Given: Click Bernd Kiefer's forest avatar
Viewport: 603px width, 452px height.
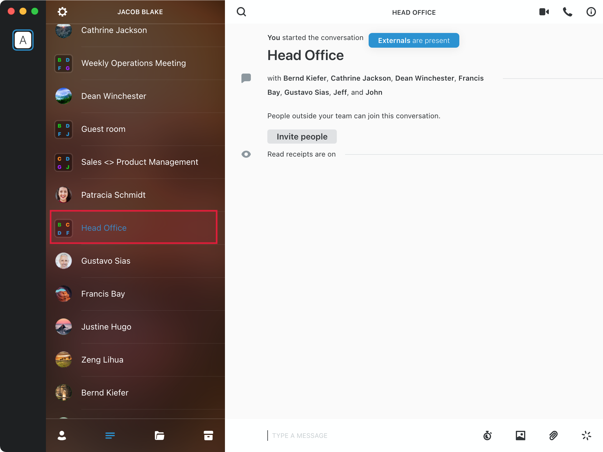Looking at the screenshot, I should pos(64,393).
